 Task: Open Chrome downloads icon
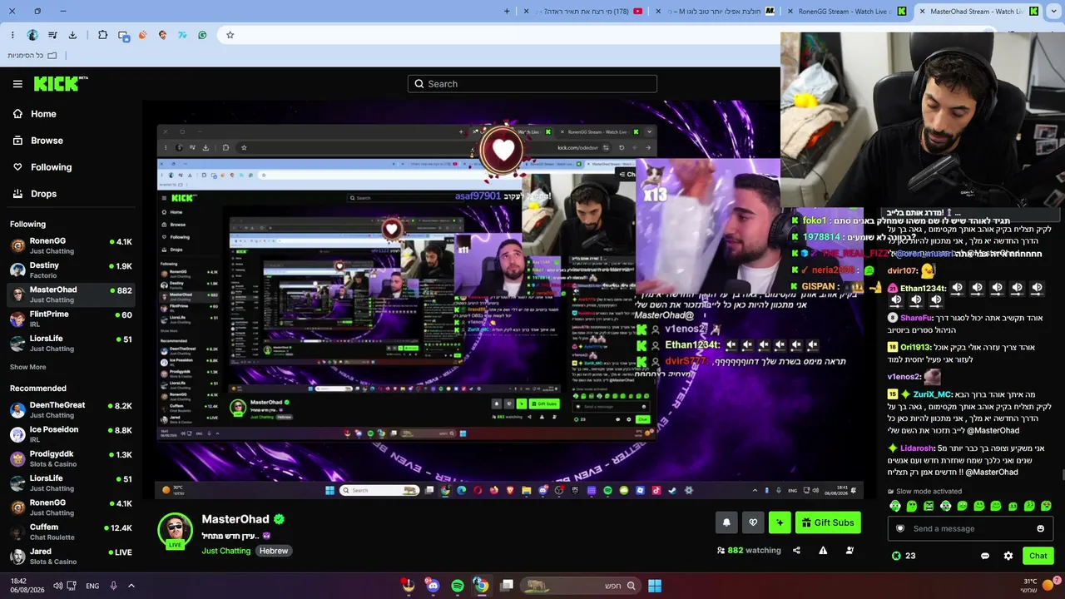pyautogui.click(x=72, y=35)
